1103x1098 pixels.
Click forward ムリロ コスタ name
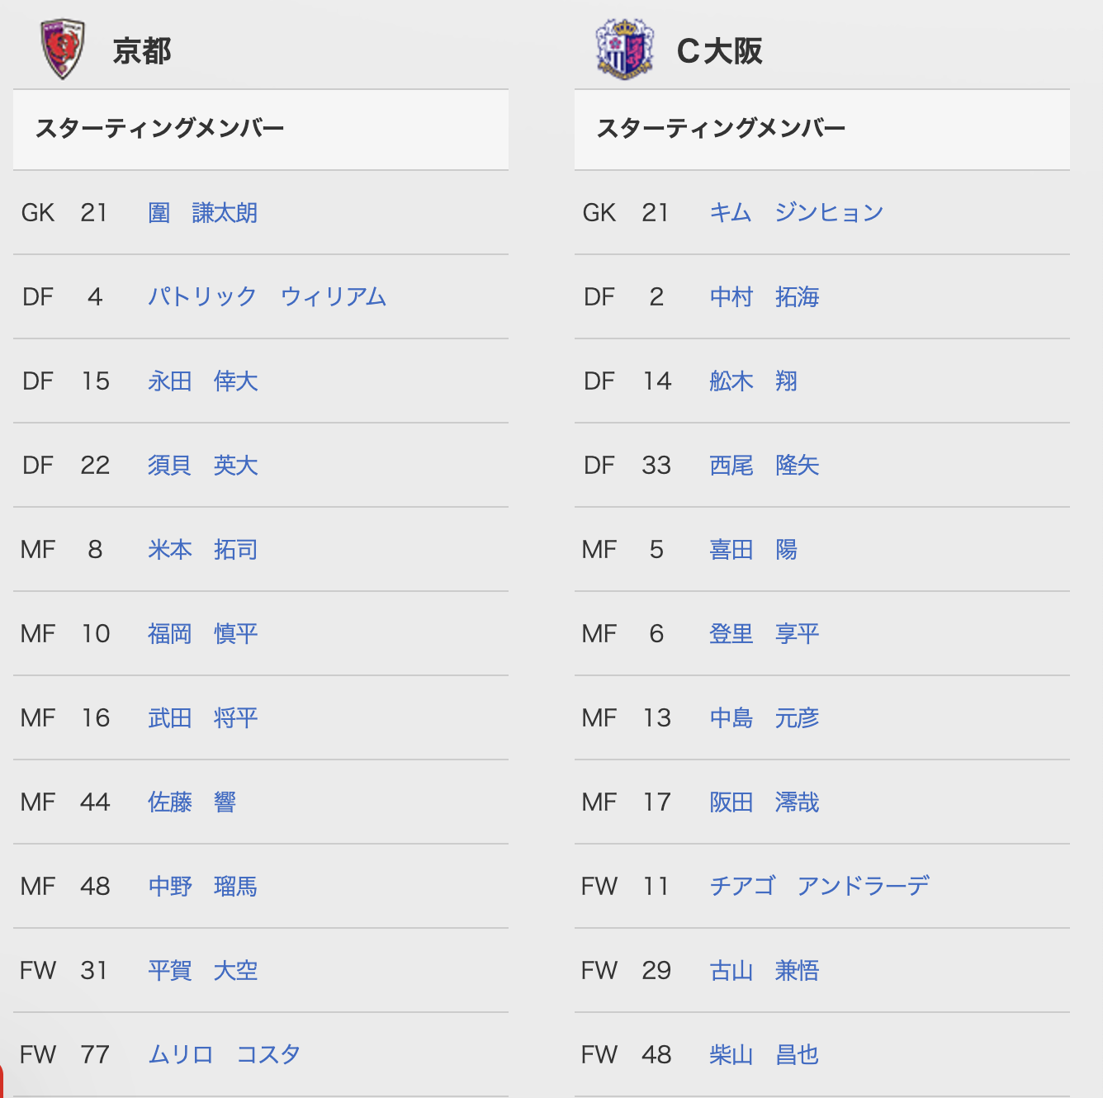(x=224, y=1055)
